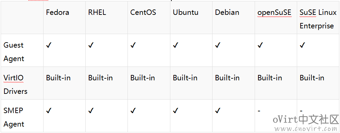Click the openSuSE column header
The image size is (340, 133).
click(274, 12)
